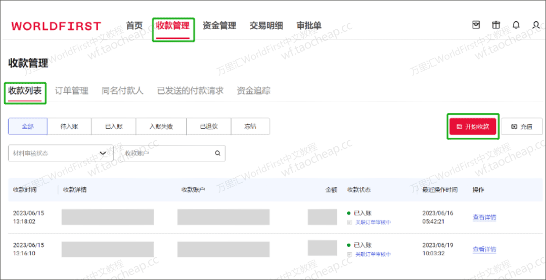Click 已入账 status in 13:18:02 row
Viewport: 546px width, 280px height.
pyautogui.click(x=362, y=213)
